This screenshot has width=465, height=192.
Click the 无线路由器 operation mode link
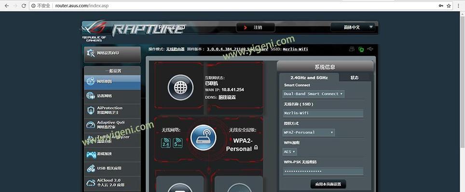175,49
